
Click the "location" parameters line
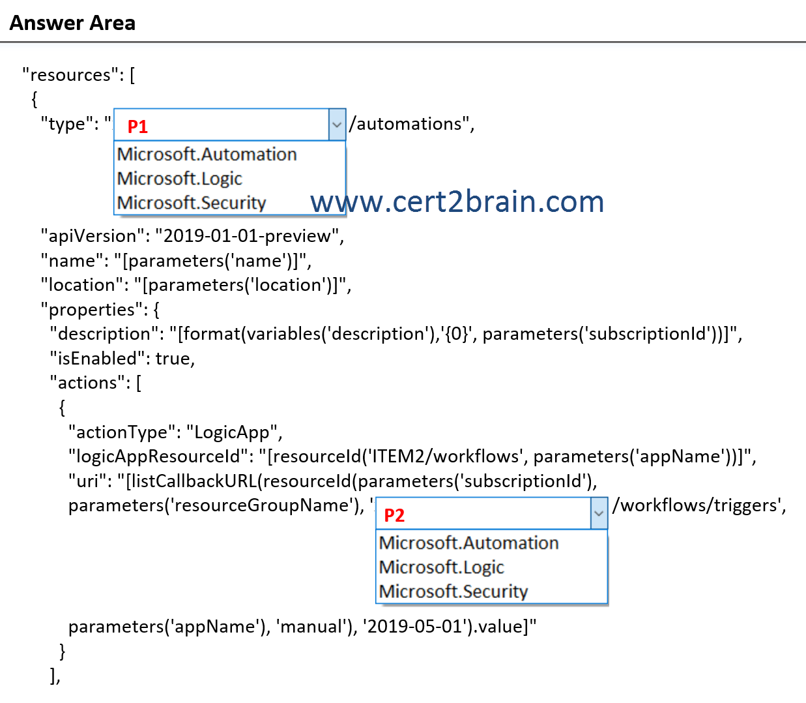click(196, 285)
